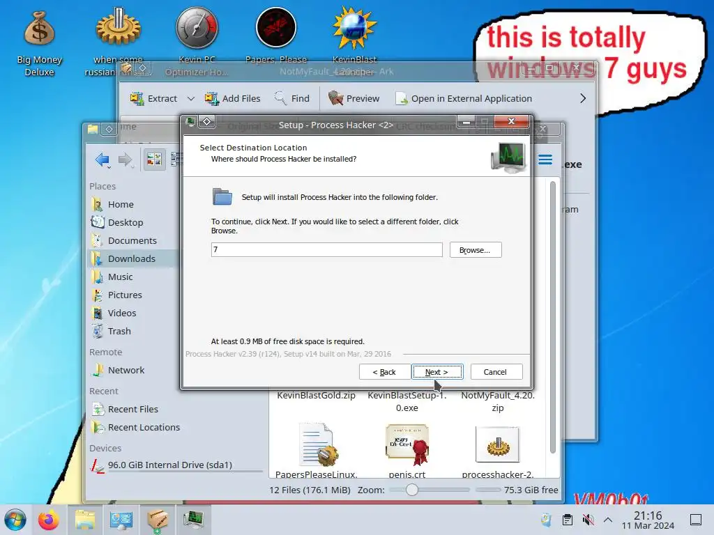Image resolution: width=714 pixels, height=535 pixels.
Task: Expand Ark toolbar overflow chevron
Action: tap(583, 98)
